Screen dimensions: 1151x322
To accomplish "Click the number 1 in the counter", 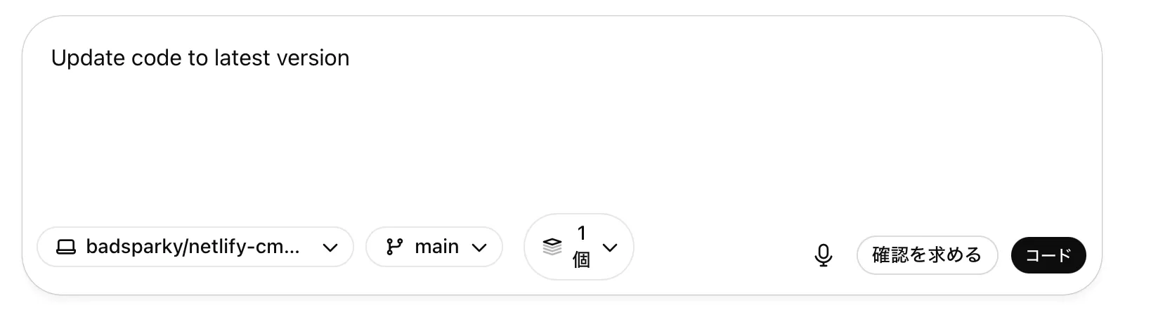I will pos(581,233).
